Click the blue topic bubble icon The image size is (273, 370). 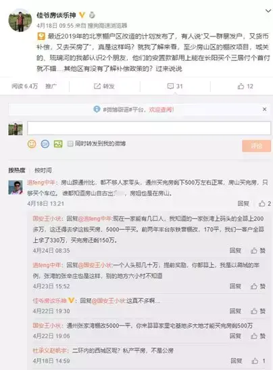click(45, 143)
